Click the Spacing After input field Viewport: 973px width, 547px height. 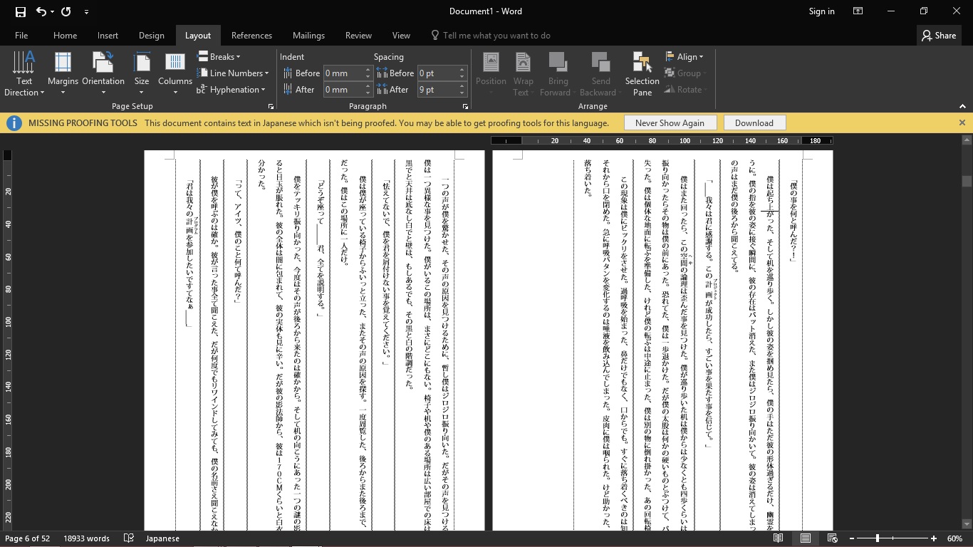[x=436, y=90]
